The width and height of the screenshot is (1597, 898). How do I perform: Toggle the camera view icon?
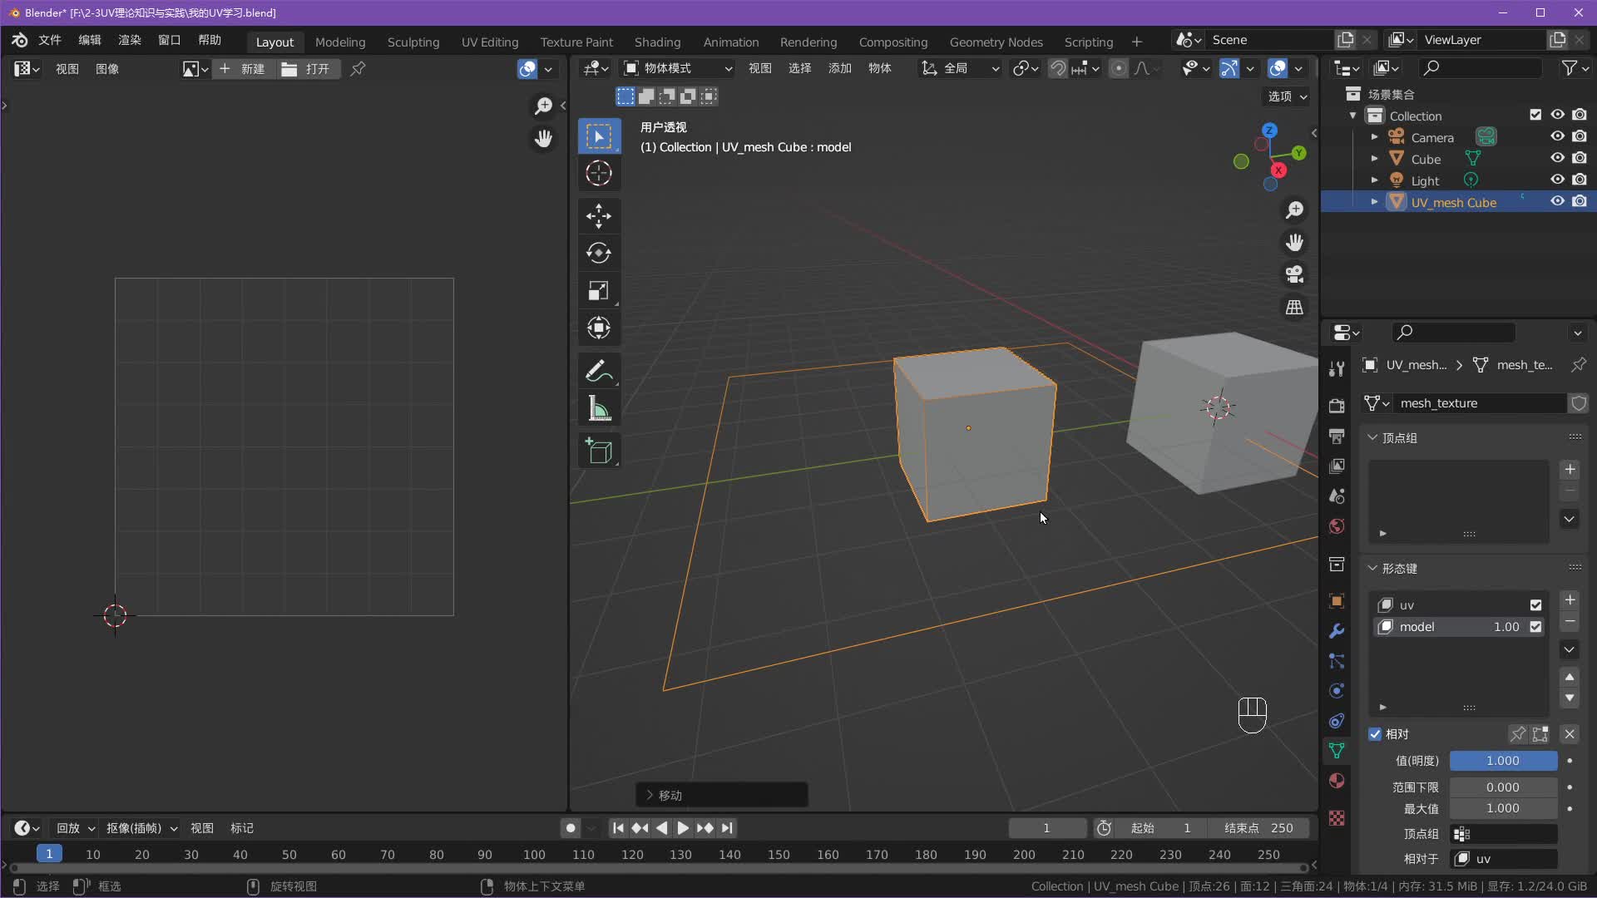(x=1294, y=274)
